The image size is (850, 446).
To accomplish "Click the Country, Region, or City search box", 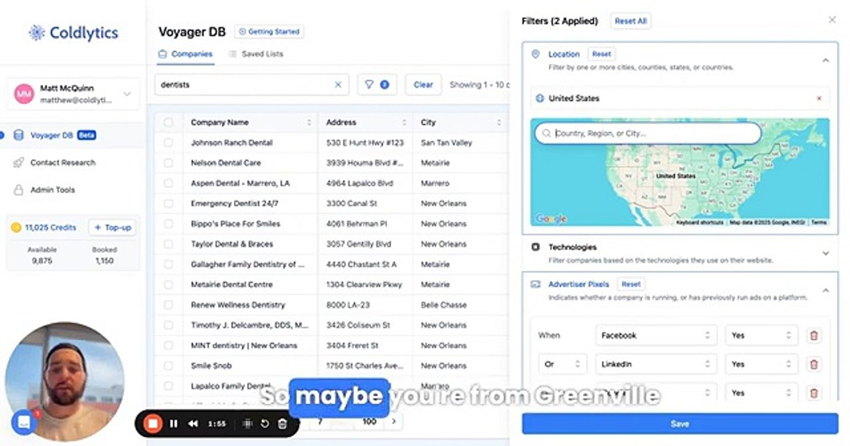I will 648,133.
